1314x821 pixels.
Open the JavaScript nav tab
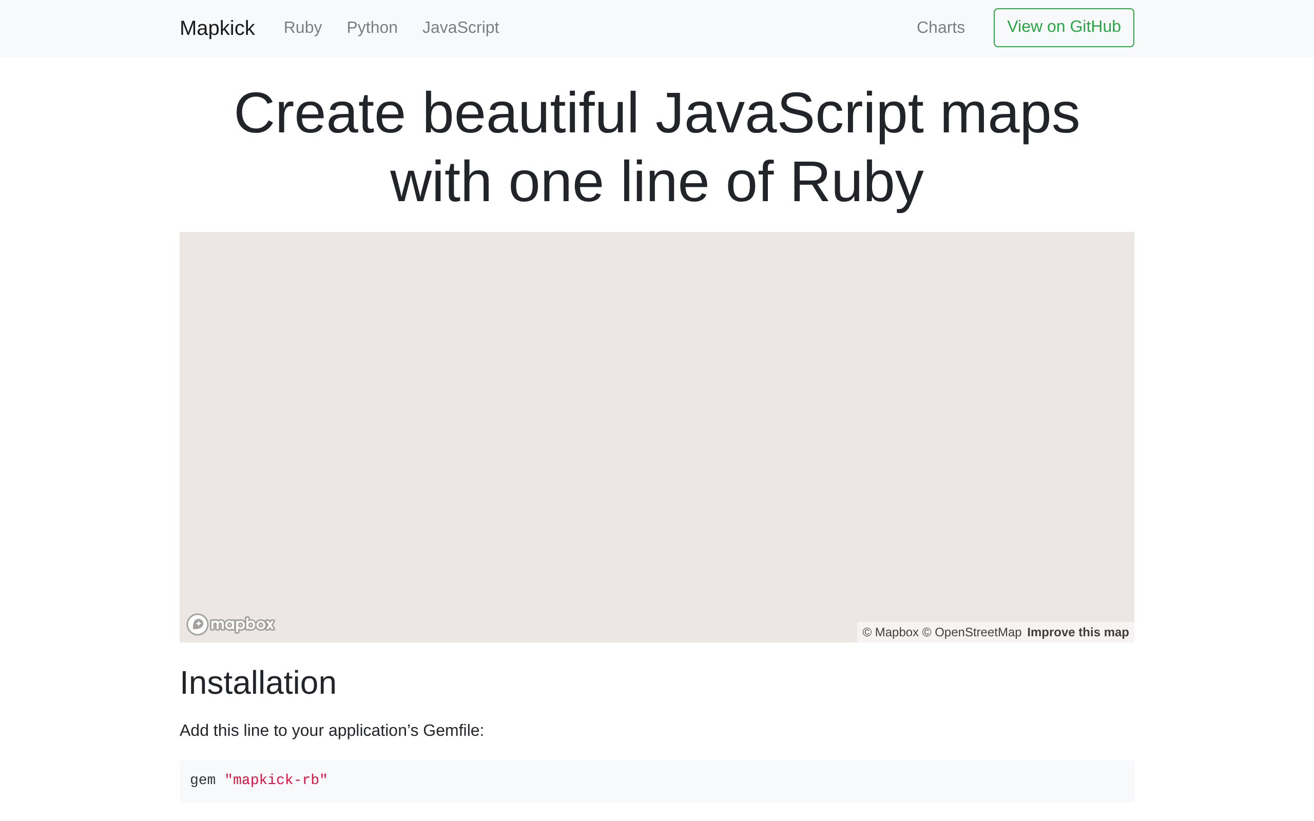point(460,28)
